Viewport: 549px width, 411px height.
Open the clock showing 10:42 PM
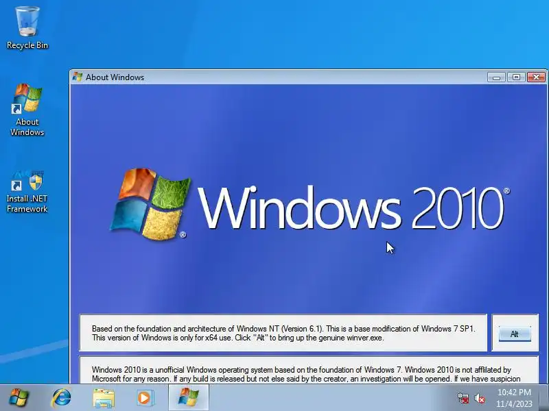tap(514, 398)
